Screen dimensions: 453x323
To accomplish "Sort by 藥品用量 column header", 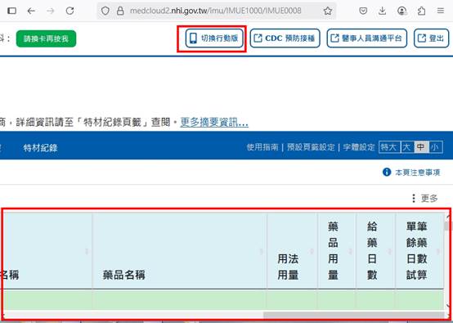I will [x=337, y=251].
